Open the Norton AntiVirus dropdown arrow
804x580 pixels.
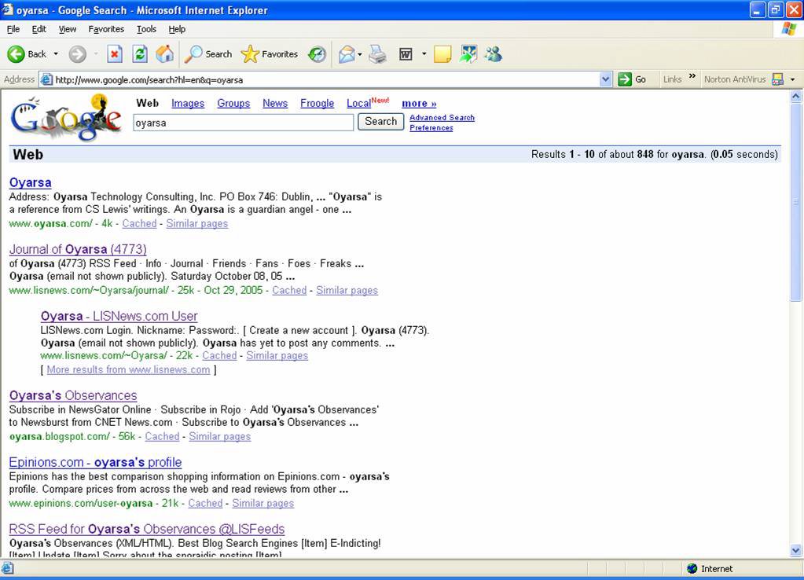click(x=793, y=79)
